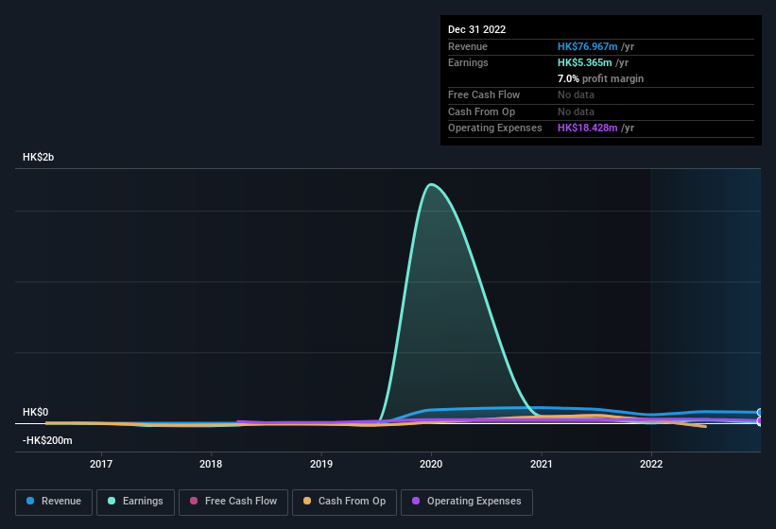Click the Dec 31 2022 tooltip date
Screen dimensions: 776x529
tap(476, 29)
